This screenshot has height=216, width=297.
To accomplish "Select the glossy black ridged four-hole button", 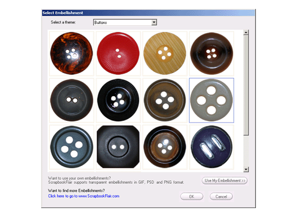I will [x=118, y=100].
